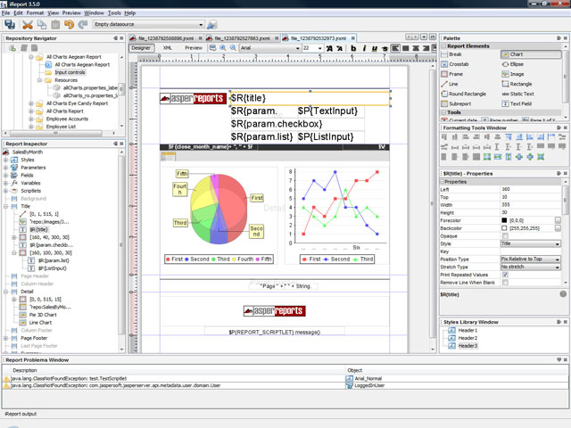Viewport: 571px width, 428px height.
Task: Select the Text Field palette element
Action: [x=517, y=103]
